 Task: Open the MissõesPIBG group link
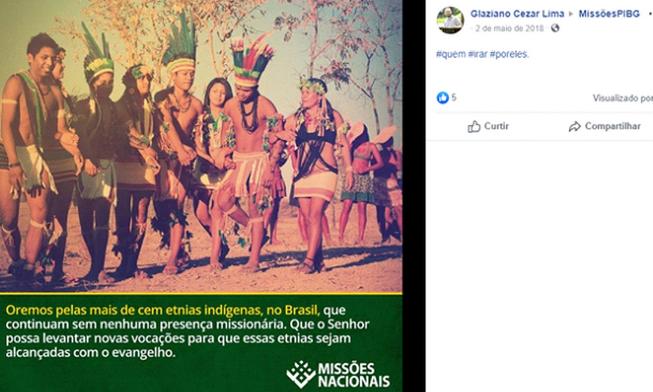pyautogui.click(x=609, y=14)
